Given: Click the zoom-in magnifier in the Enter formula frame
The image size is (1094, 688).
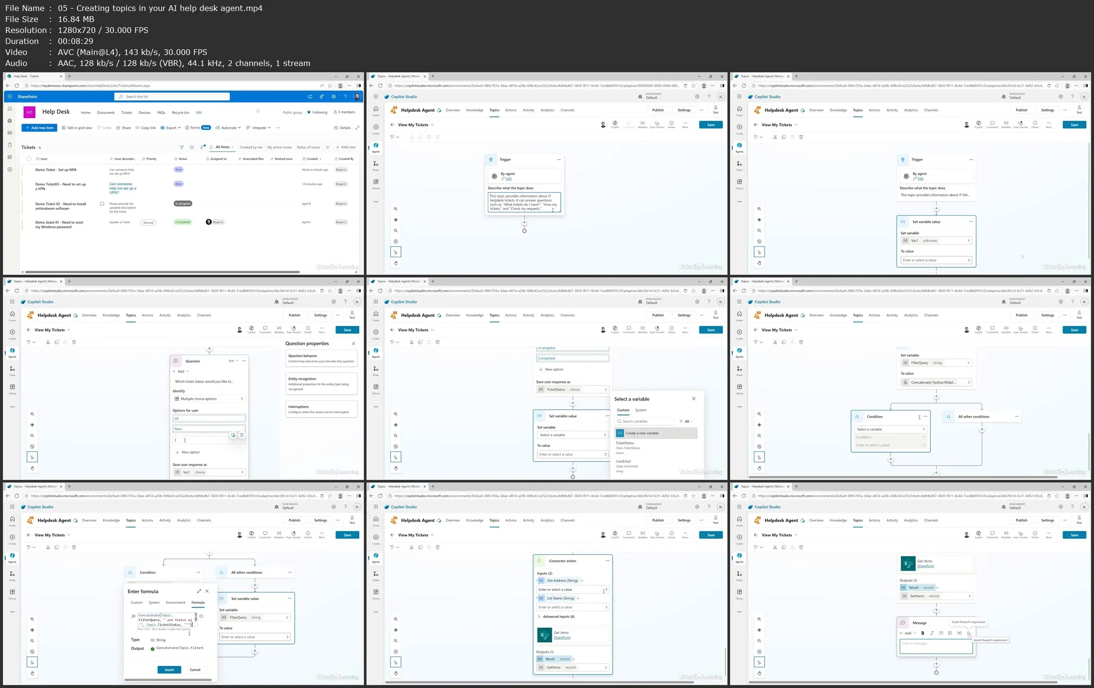Looking at the screenshot, I should tap(32, 619).
